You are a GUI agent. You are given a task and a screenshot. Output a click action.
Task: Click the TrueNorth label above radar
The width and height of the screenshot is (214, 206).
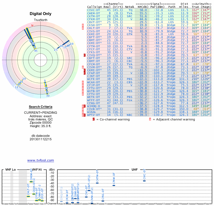click(x=41, y=20)
